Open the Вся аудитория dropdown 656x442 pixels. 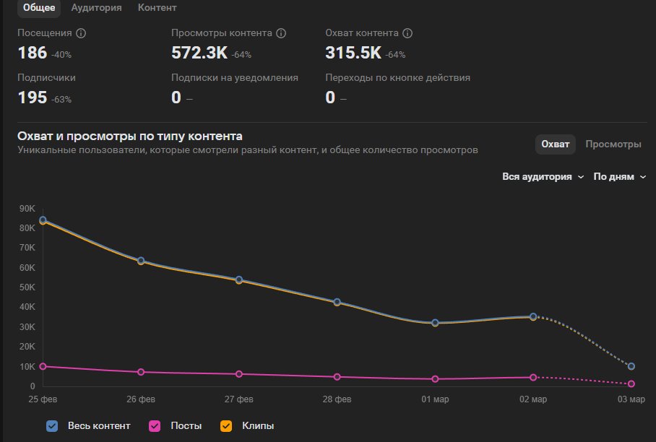point(543,176)
